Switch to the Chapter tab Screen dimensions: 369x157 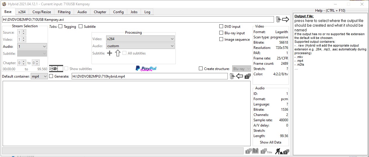(x=100, y=12)
